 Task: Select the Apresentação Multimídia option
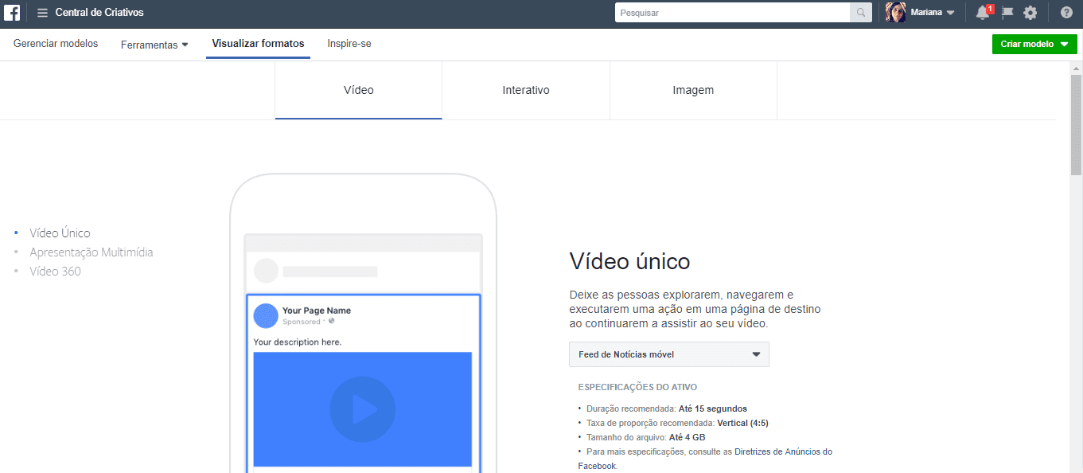(x=91, y=252)
